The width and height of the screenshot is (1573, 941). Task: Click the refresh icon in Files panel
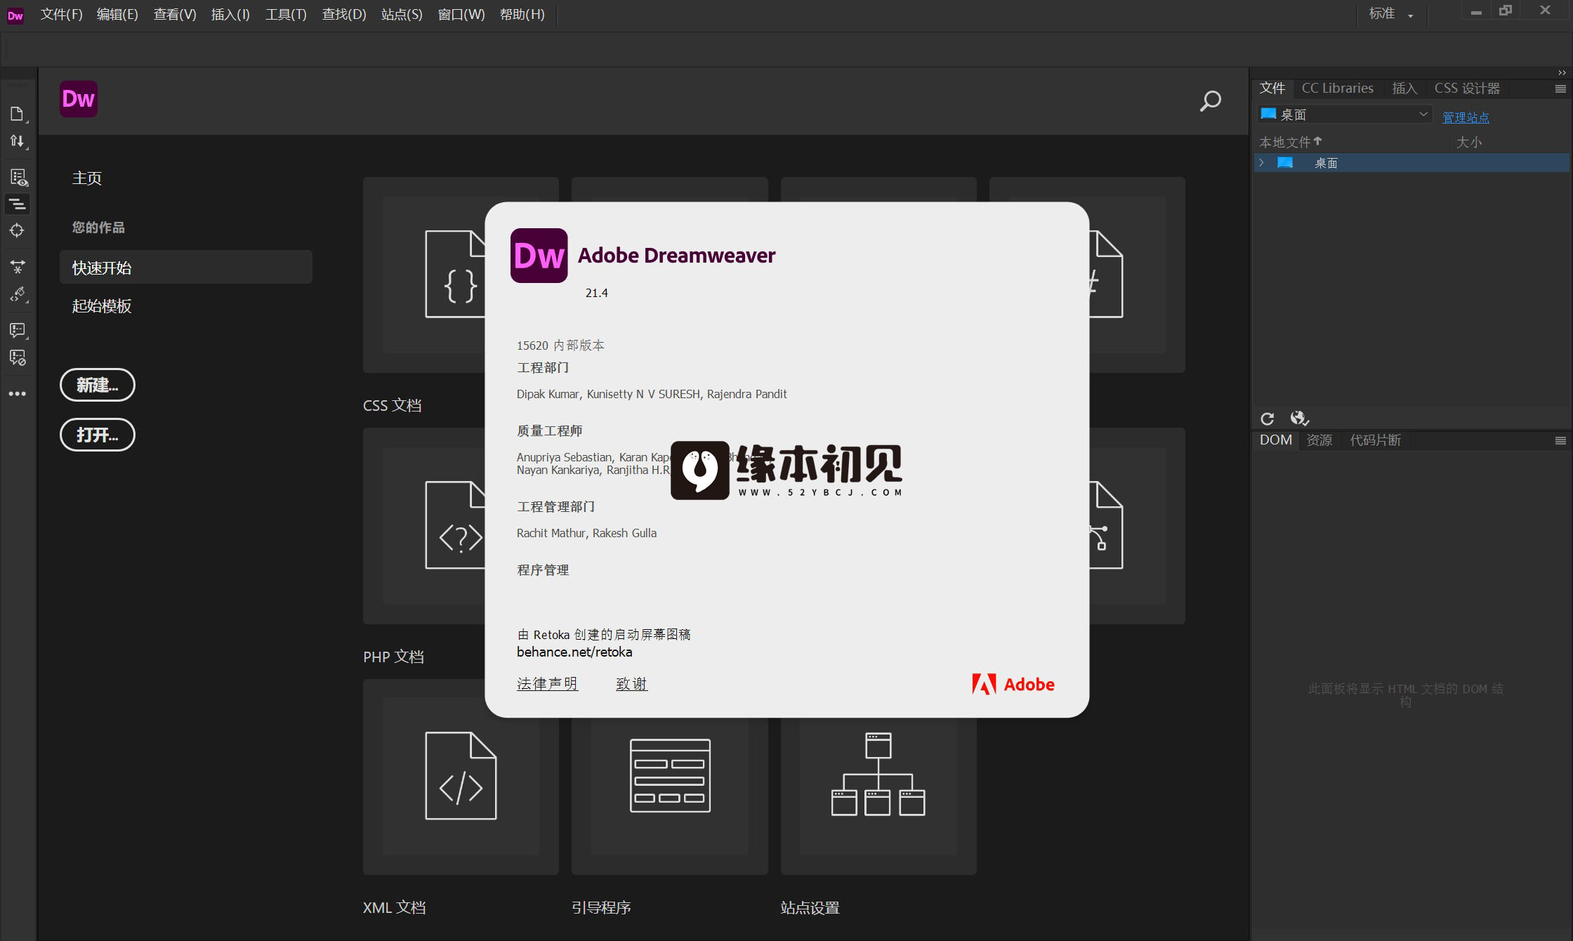pos(1267,419)
